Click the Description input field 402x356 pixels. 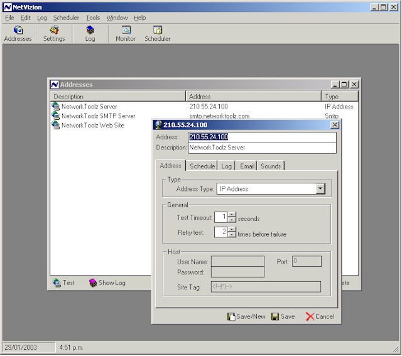pos(263,148)
